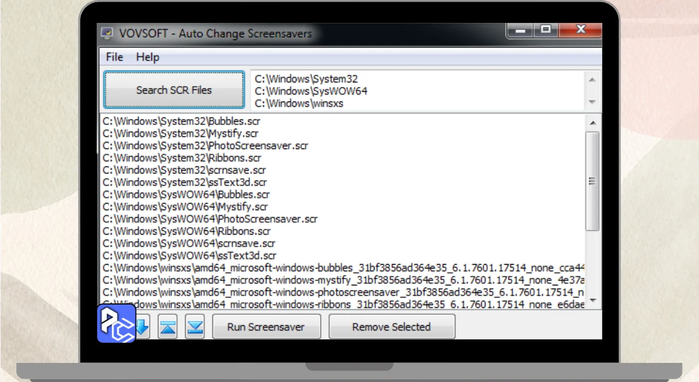Select the winsxs amd64 microsoft-windows-mystify entry
Screen dimensions: 699x382
click(343, 280)
